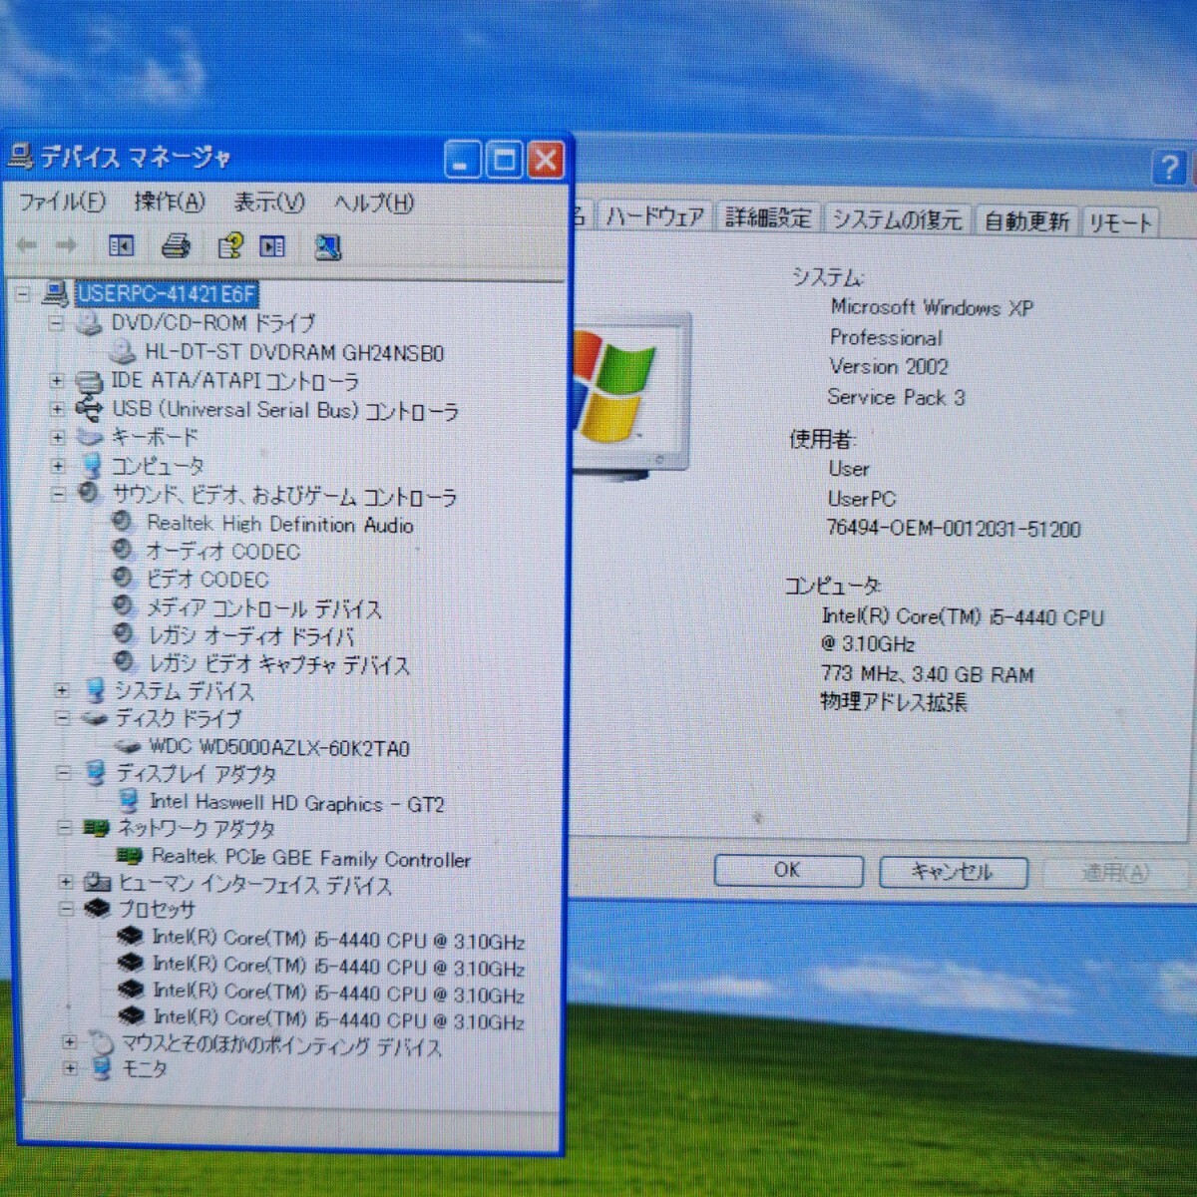This screenshot has height=1197, width=1197.
Task: Close the Device Manager window
Action: click(x=545, y=160)
